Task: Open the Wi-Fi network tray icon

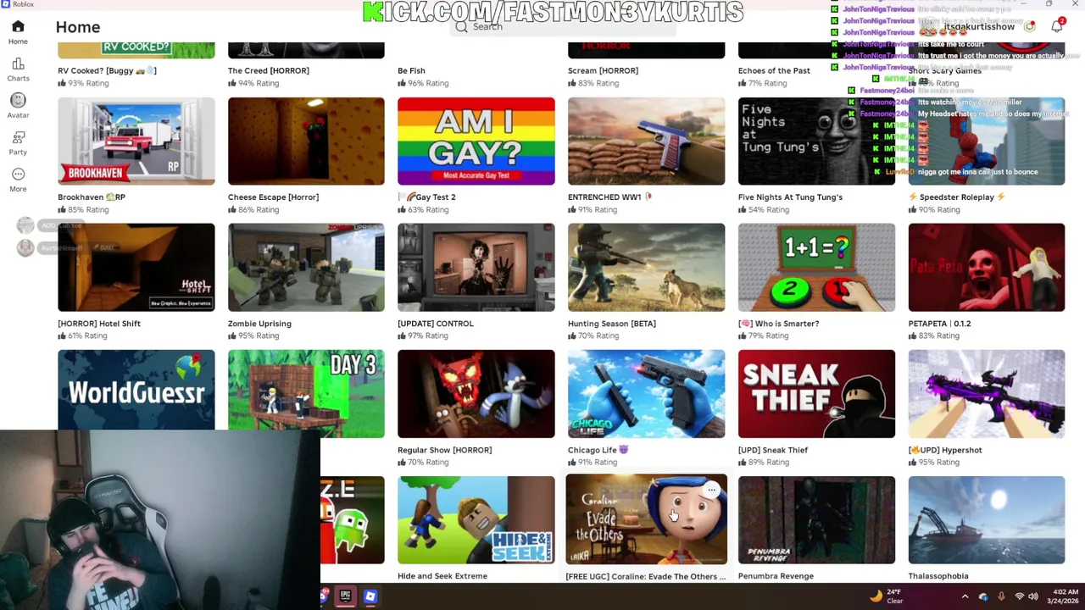Action: click(x=1019, y=596)
